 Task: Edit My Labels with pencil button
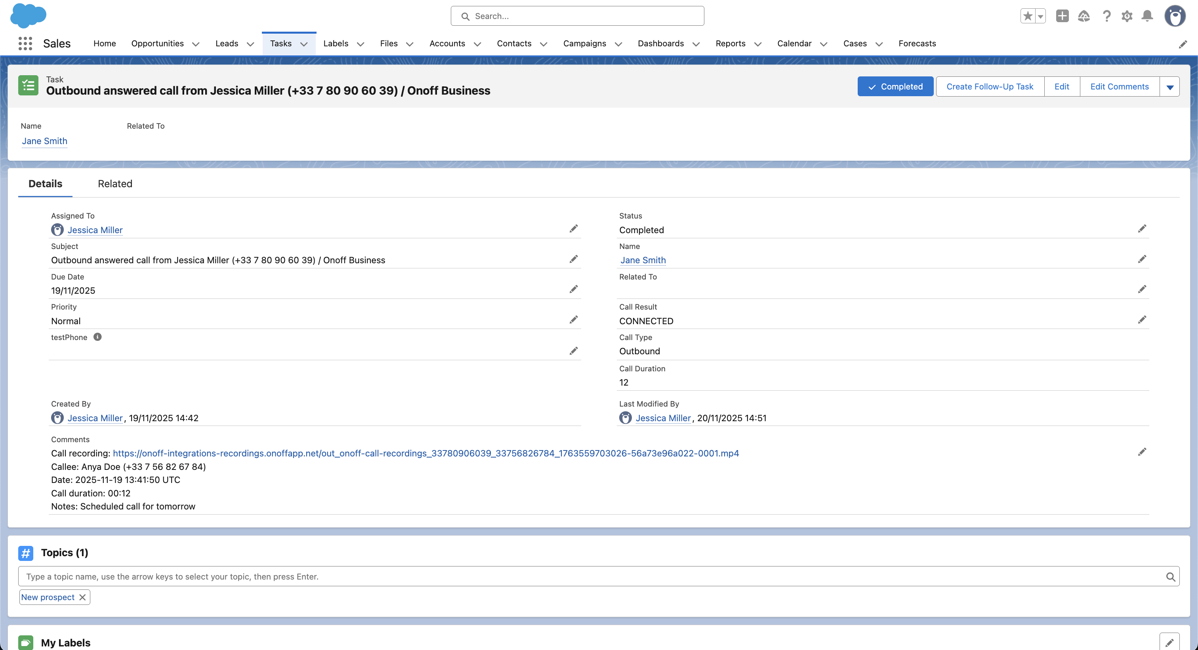point(1169,642)
